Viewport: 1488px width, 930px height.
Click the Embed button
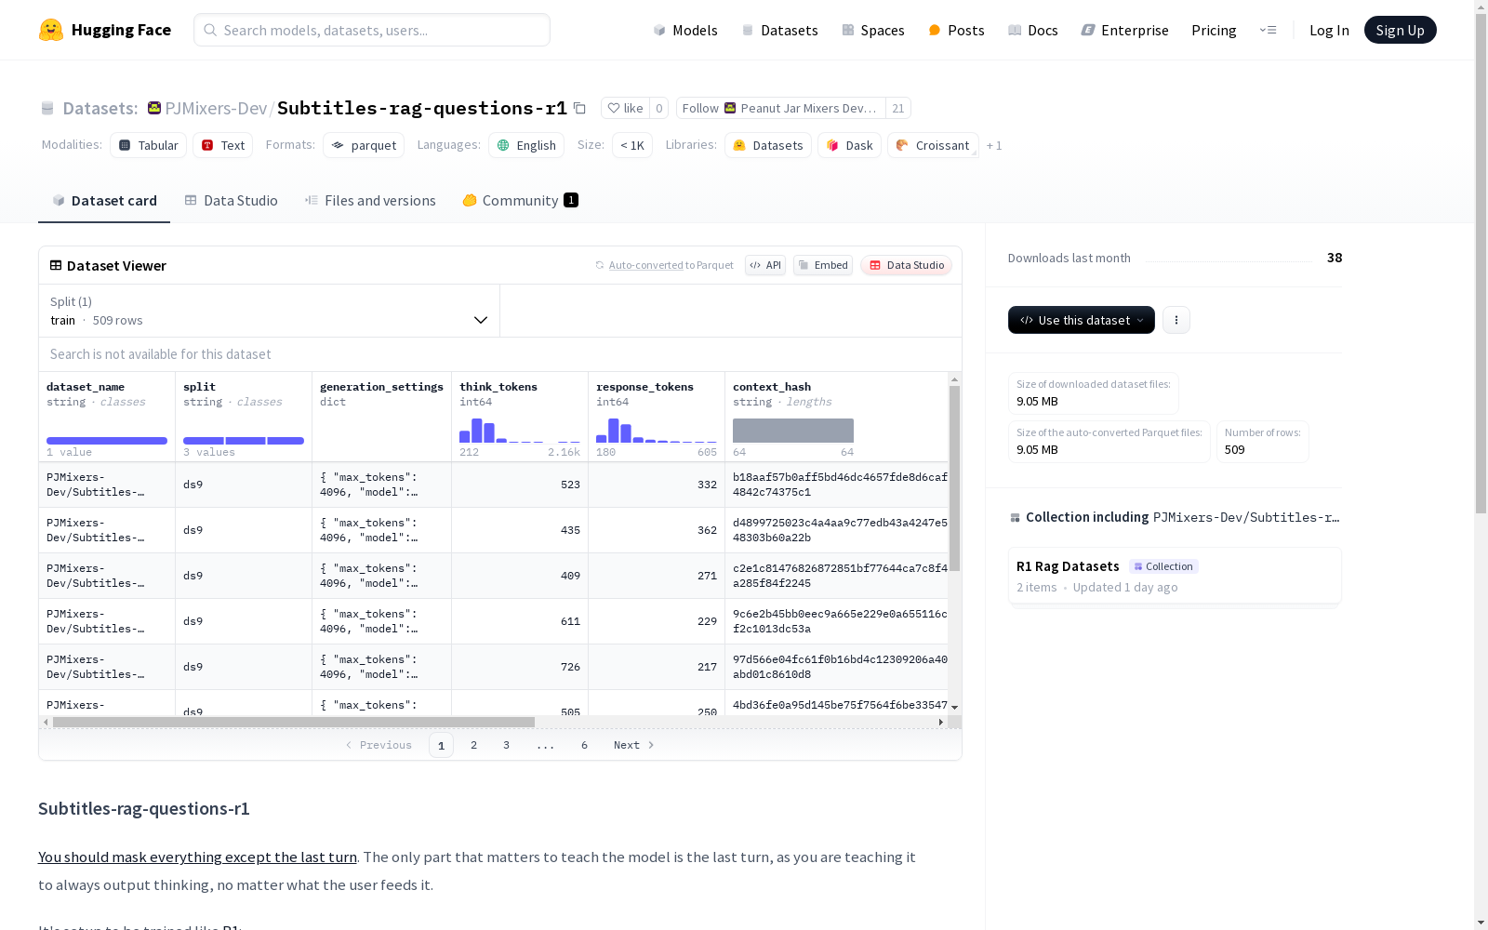[x=823, y=265]
